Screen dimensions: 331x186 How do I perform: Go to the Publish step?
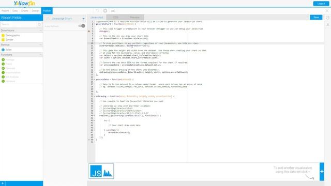(47, 11)
